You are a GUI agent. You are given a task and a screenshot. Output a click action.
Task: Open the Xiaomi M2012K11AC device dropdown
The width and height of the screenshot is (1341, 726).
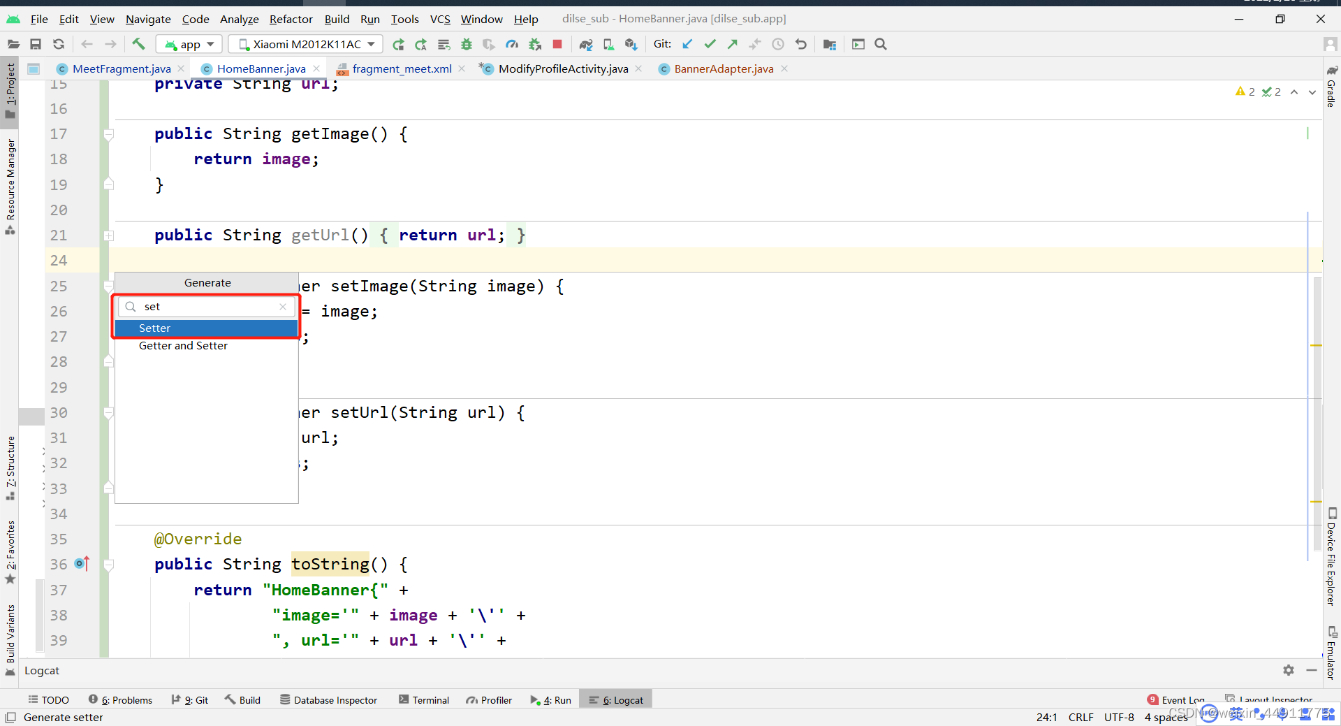[306, 44]
